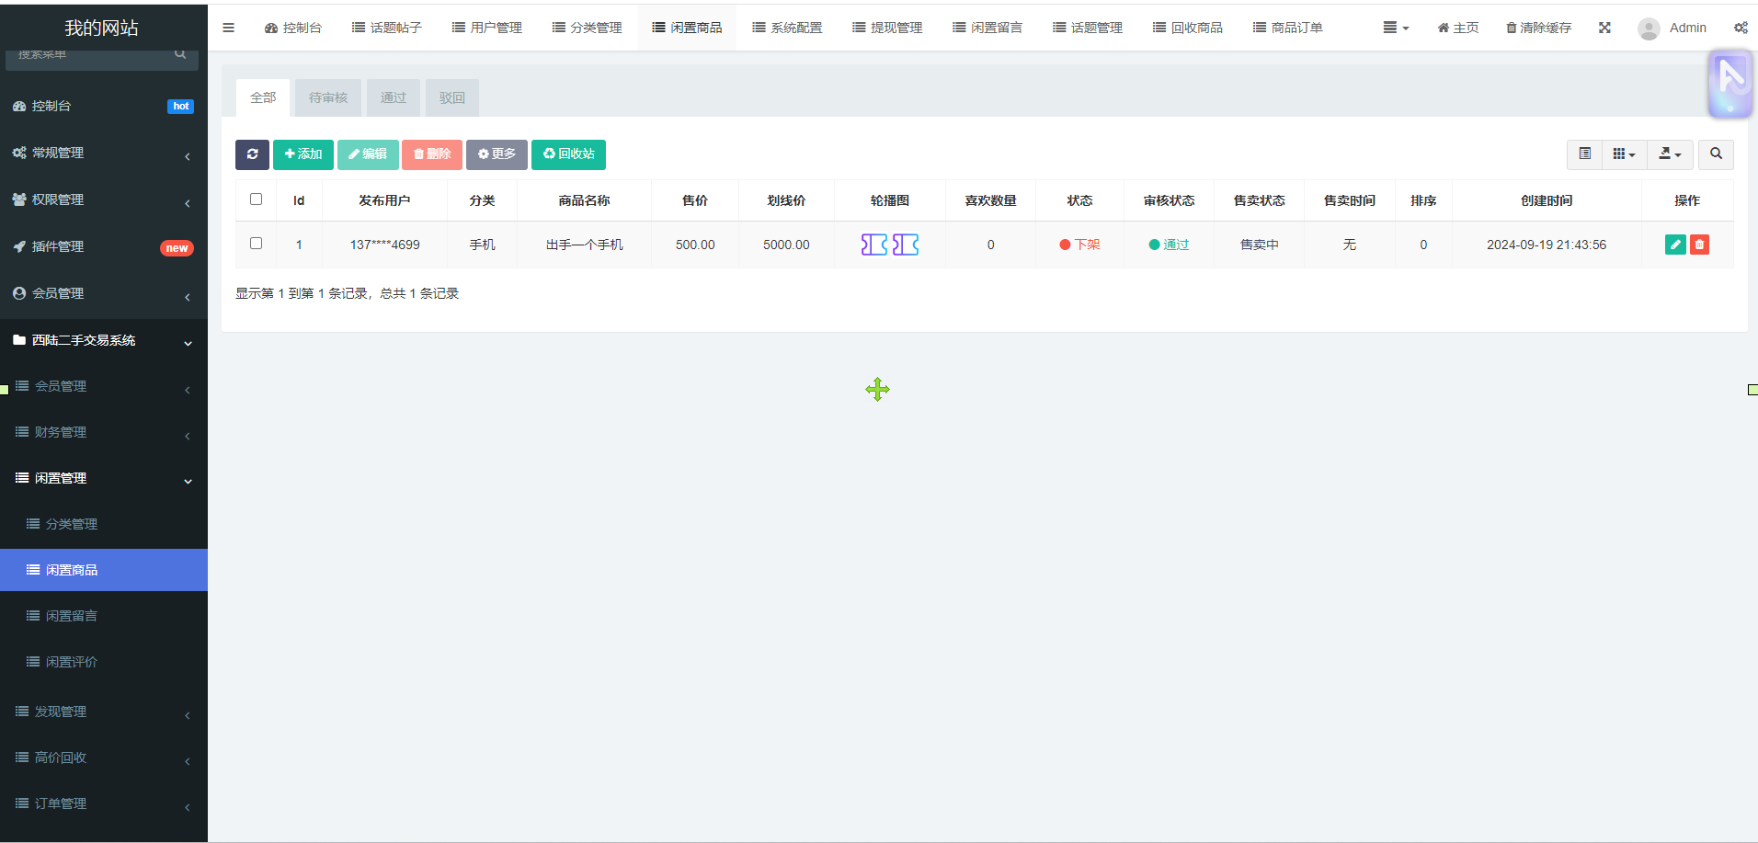Viewport: 1758px width, 843px height.
Task: Click the first carousel image thumbnail
Action: coord(874,245)
